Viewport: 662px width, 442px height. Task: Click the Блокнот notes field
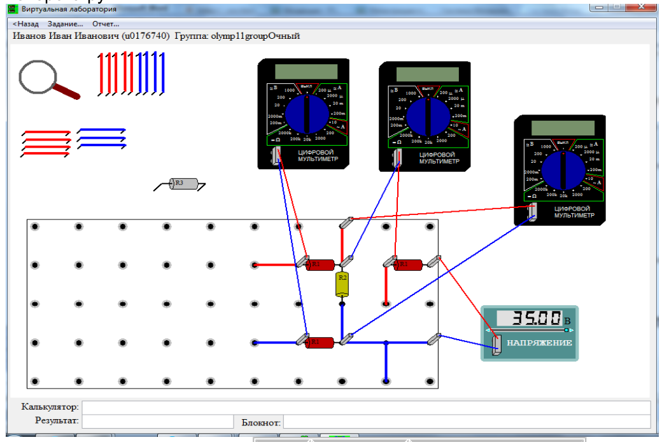(467, 422)
